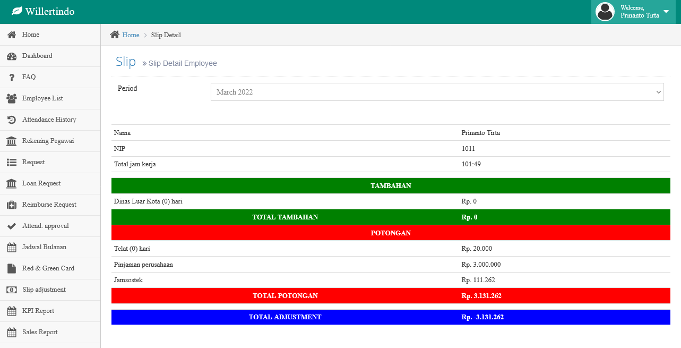Click the Attend. approval checkmark icon
This screenshot has width=681, height=348.
11,226
